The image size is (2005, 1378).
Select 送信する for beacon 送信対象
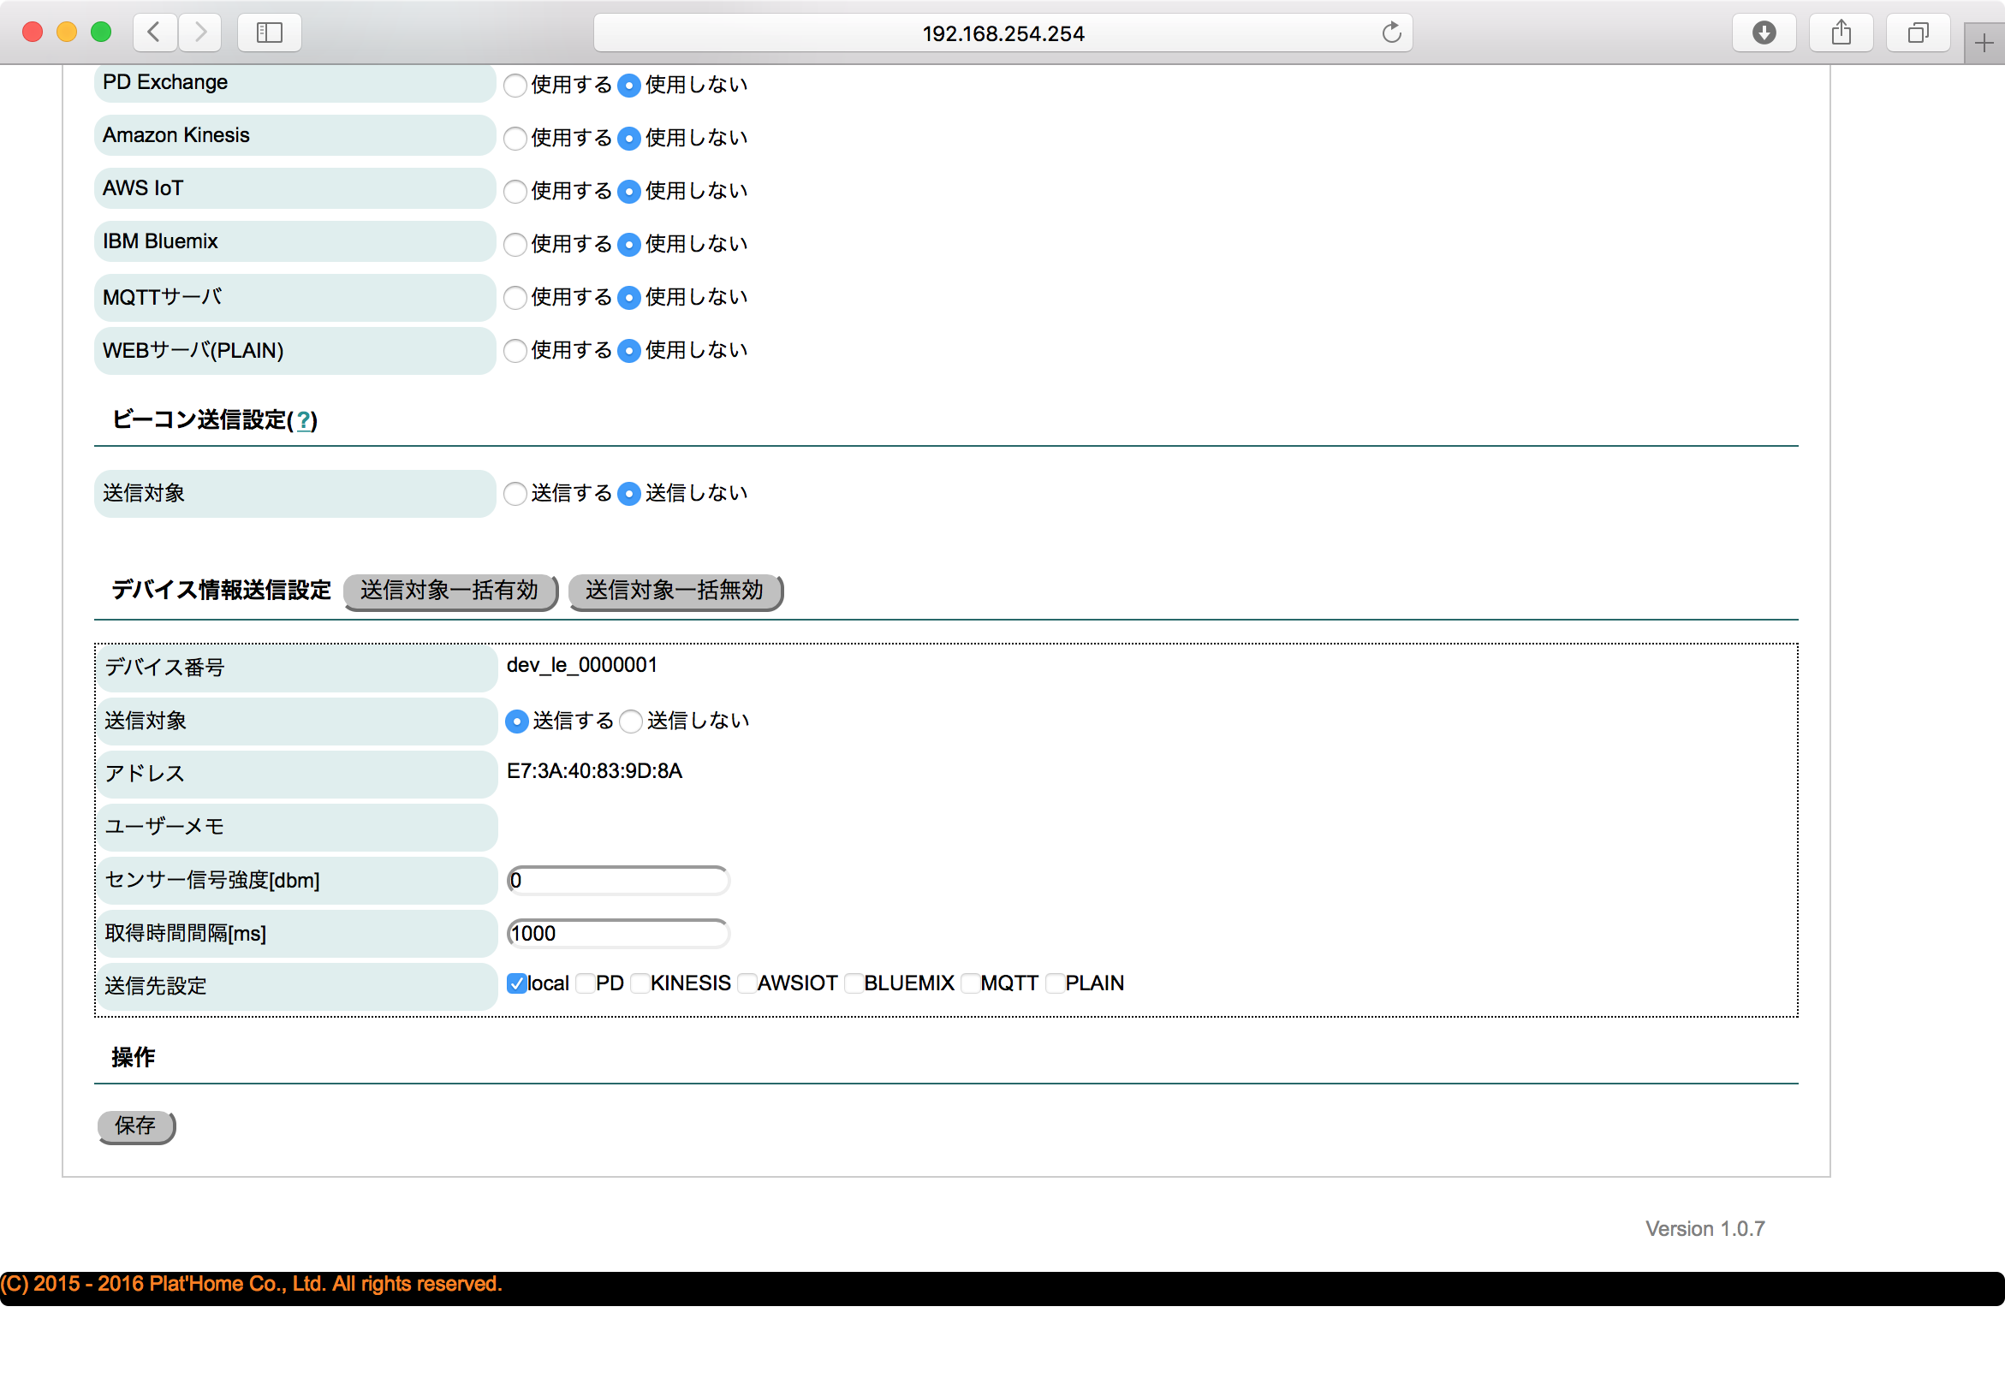[x=515, y=494]
